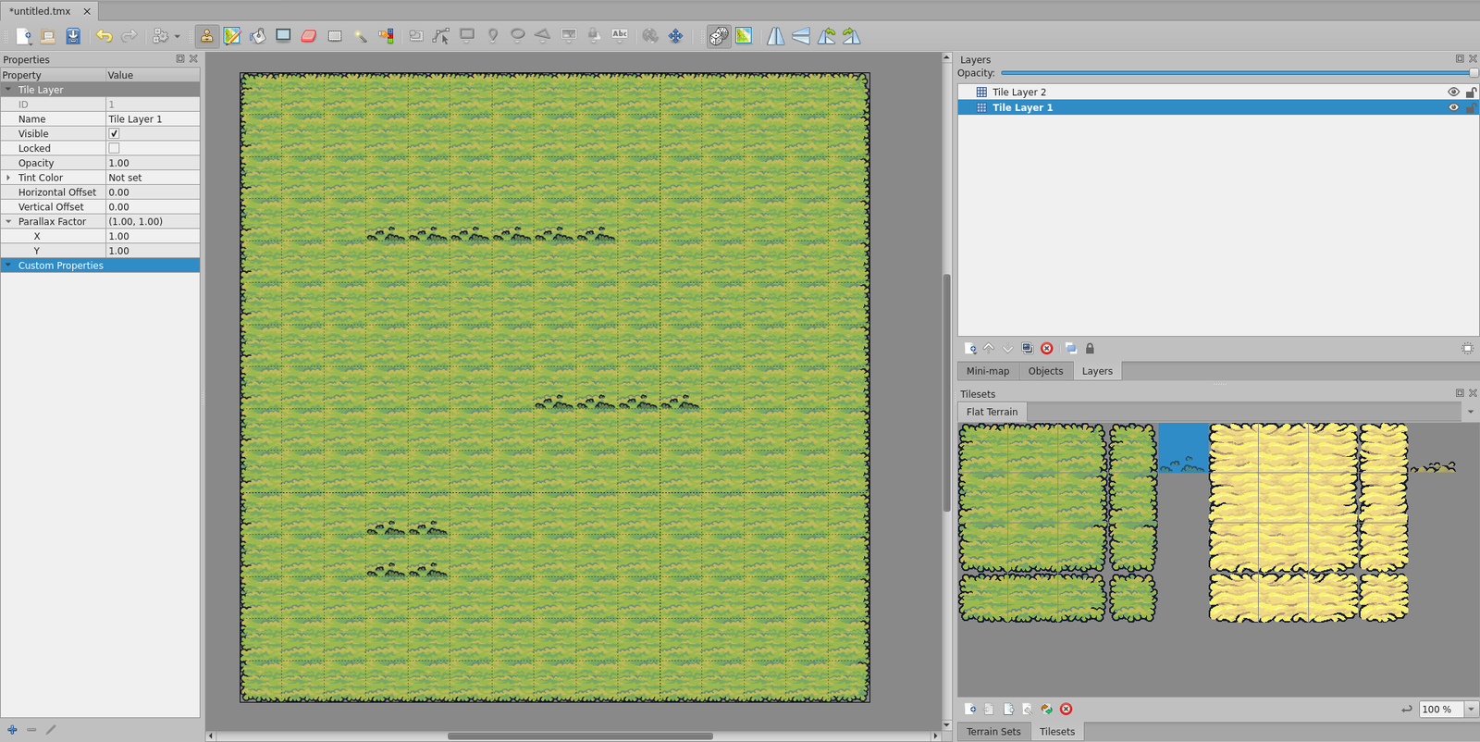
Task: Toggle lock on Tile Layer 2
Action: [1470, 93]
